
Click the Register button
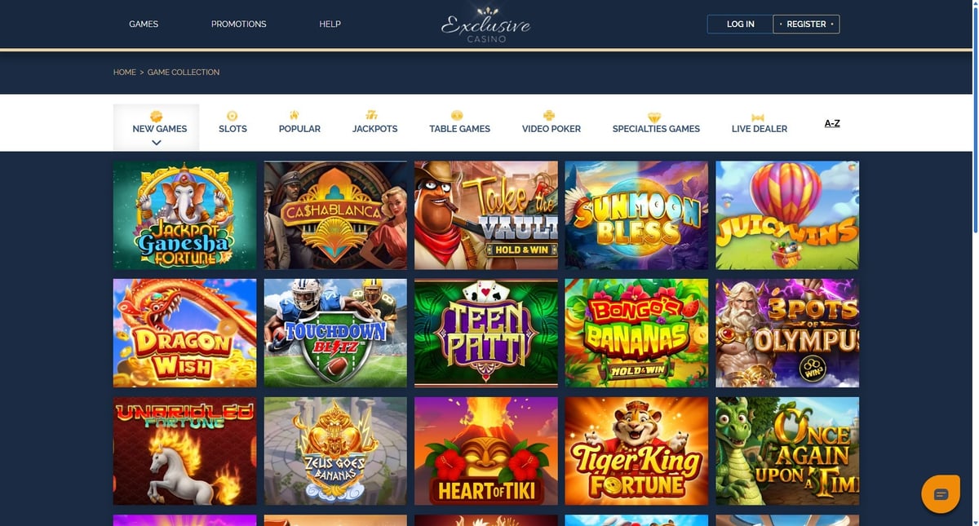tap(806, 24)
